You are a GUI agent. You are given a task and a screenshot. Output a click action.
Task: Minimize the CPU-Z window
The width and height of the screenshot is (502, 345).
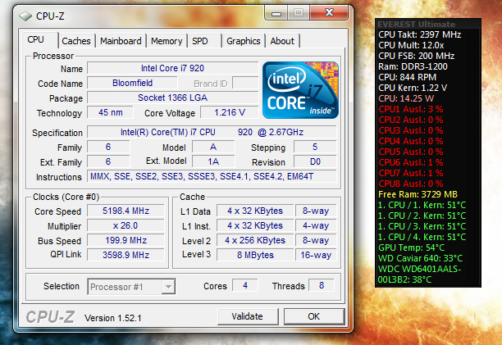tap(276, 13)
